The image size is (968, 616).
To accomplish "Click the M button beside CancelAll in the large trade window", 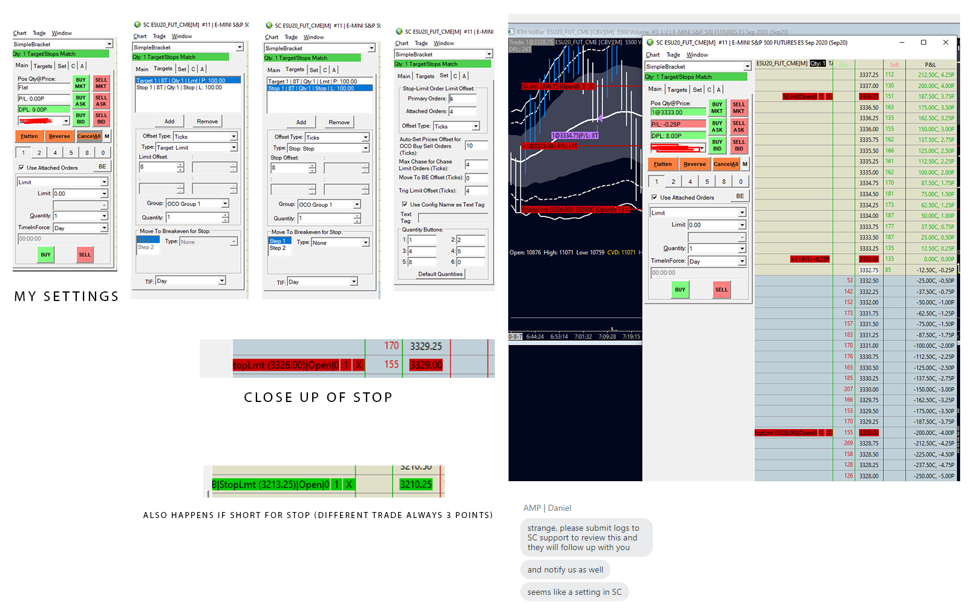I will (745, 164).
